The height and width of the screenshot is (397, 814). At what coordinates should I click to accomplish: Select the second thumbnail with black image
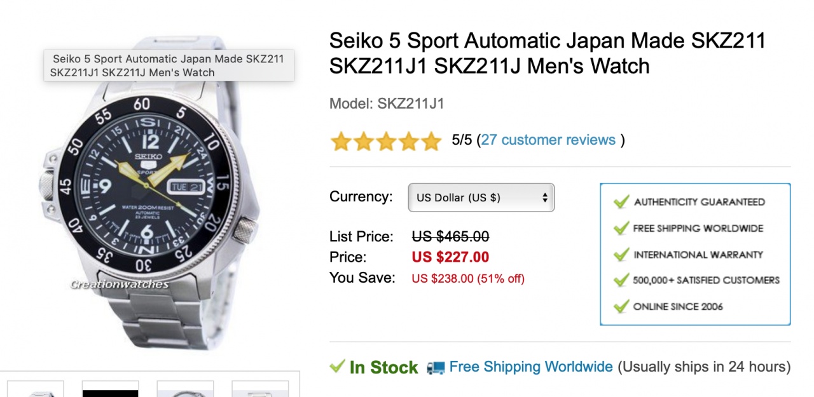pos(110,389)
